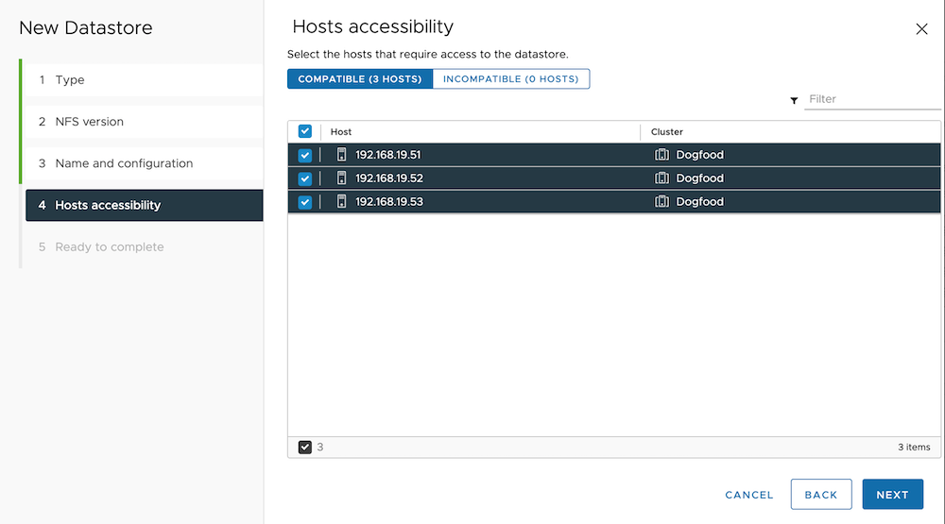Viewport: 945px width, 524px height.
Task: Click Dogfood cluster icon in first row
Action: coord(661,155)
